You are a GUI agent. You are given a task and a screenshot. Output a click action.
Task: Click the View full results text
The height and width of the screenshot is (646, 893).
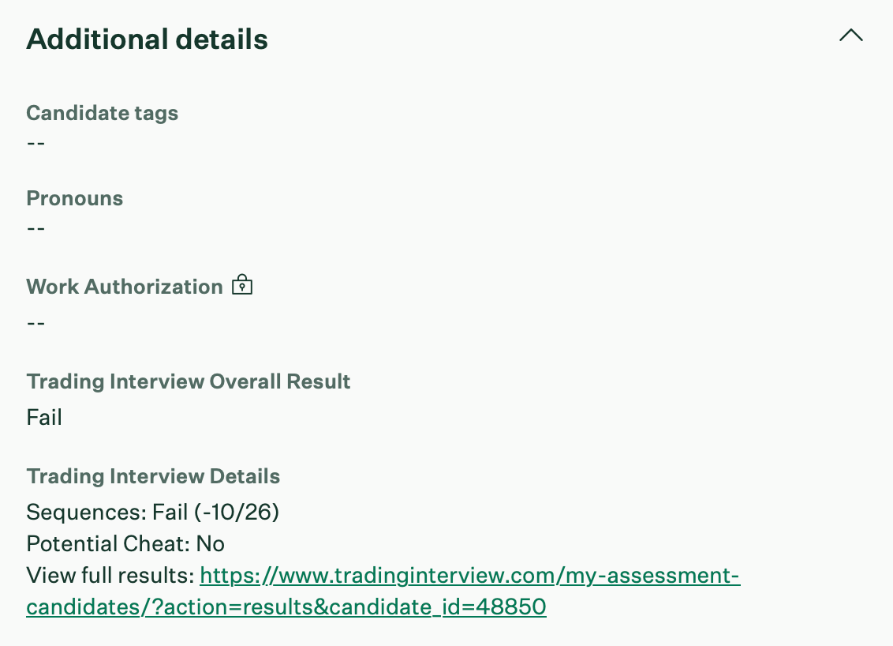point(110,576)
